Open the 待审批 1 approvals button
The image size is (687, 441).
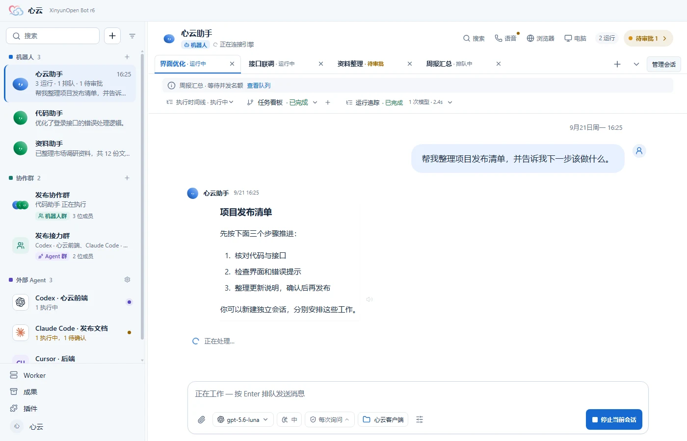[648, 38]
